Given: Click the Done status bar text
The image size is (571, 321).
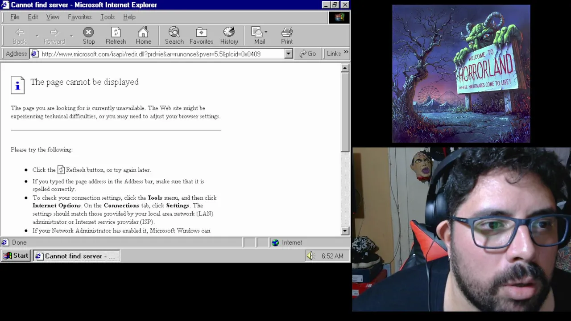Looking at the screenshot, I should pyautogui.click(x=19, y=243).
